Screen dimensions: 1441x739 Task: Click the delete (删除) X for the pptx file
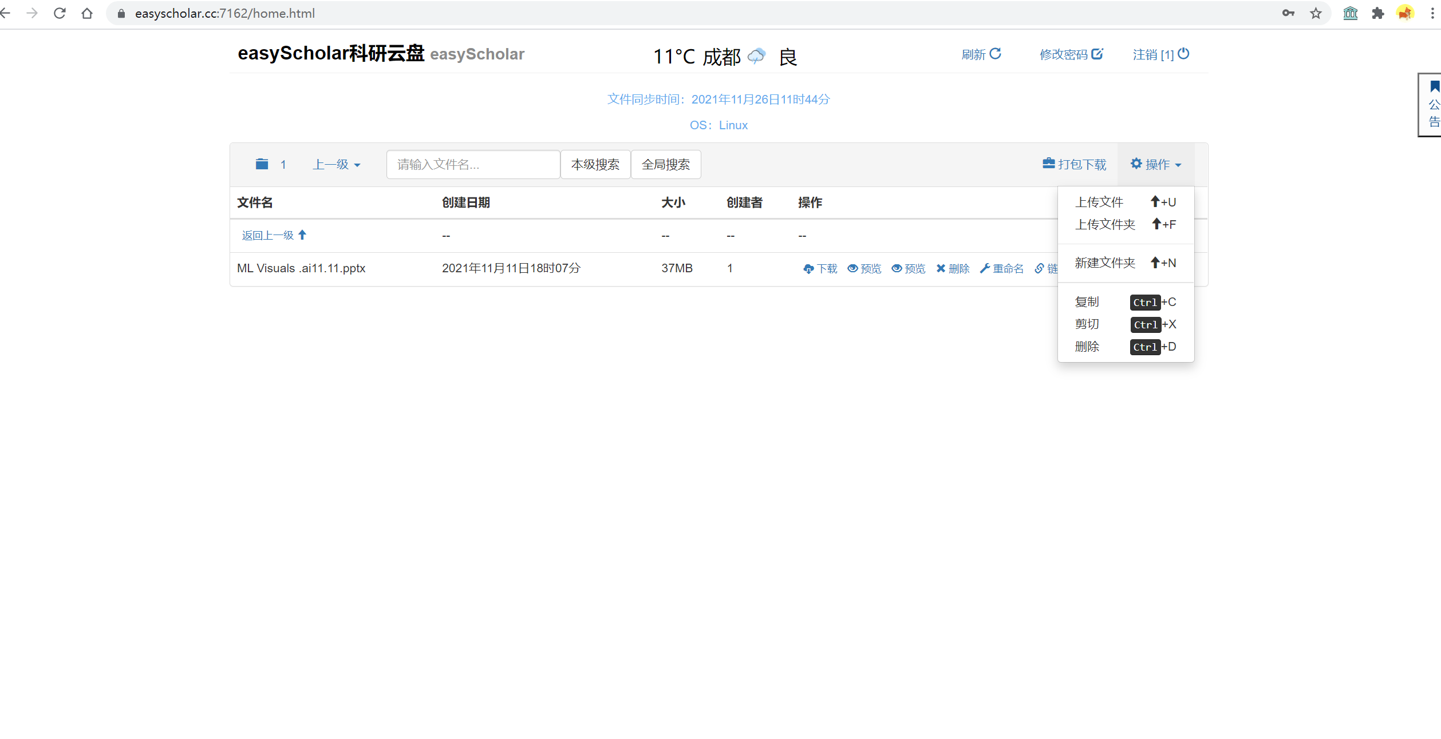click(x=941, y=268)
